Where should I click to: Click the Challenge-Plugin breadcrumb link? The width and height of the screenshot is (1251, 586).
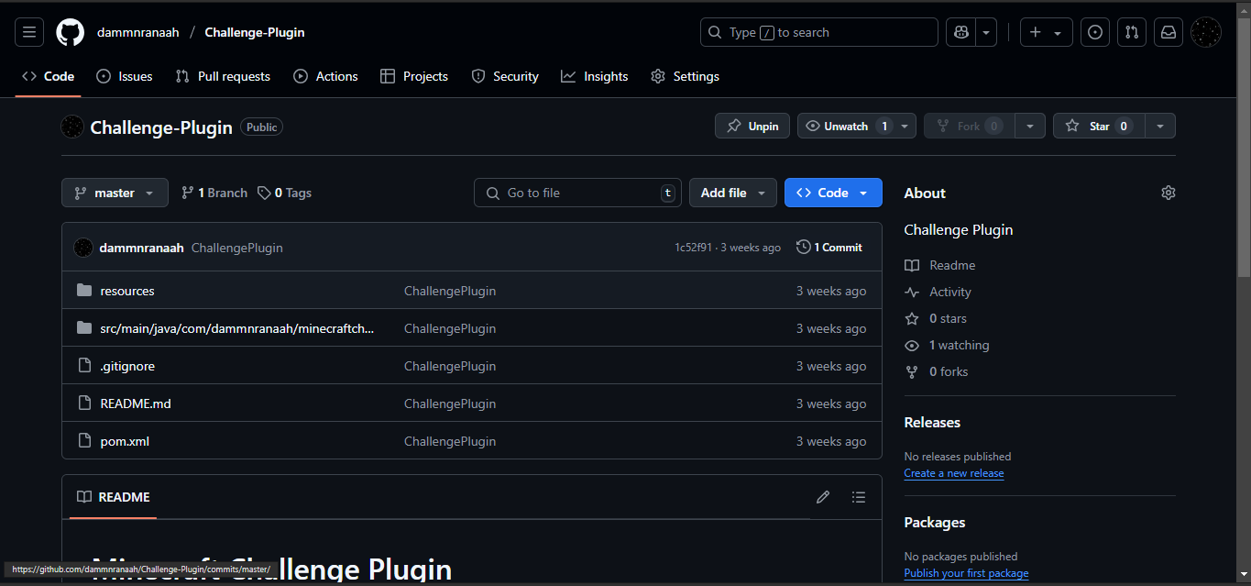[255, 32]
